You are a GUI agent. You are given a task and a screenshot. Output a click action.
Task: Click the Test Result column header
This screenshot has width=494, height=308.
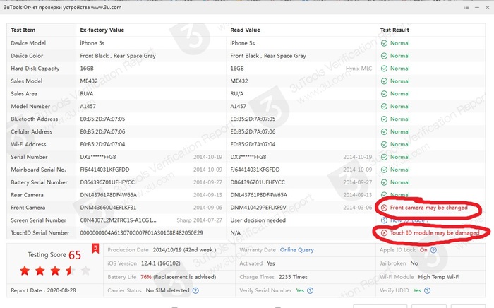coord(395,30)
